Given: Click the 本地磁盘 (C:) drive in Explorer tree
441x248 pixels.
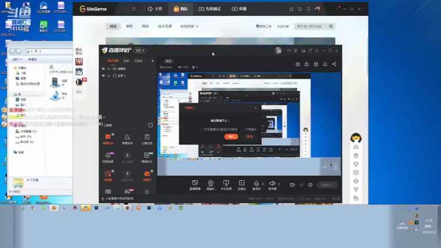Looking at the screenshot, I should click(x=26, y=131).
